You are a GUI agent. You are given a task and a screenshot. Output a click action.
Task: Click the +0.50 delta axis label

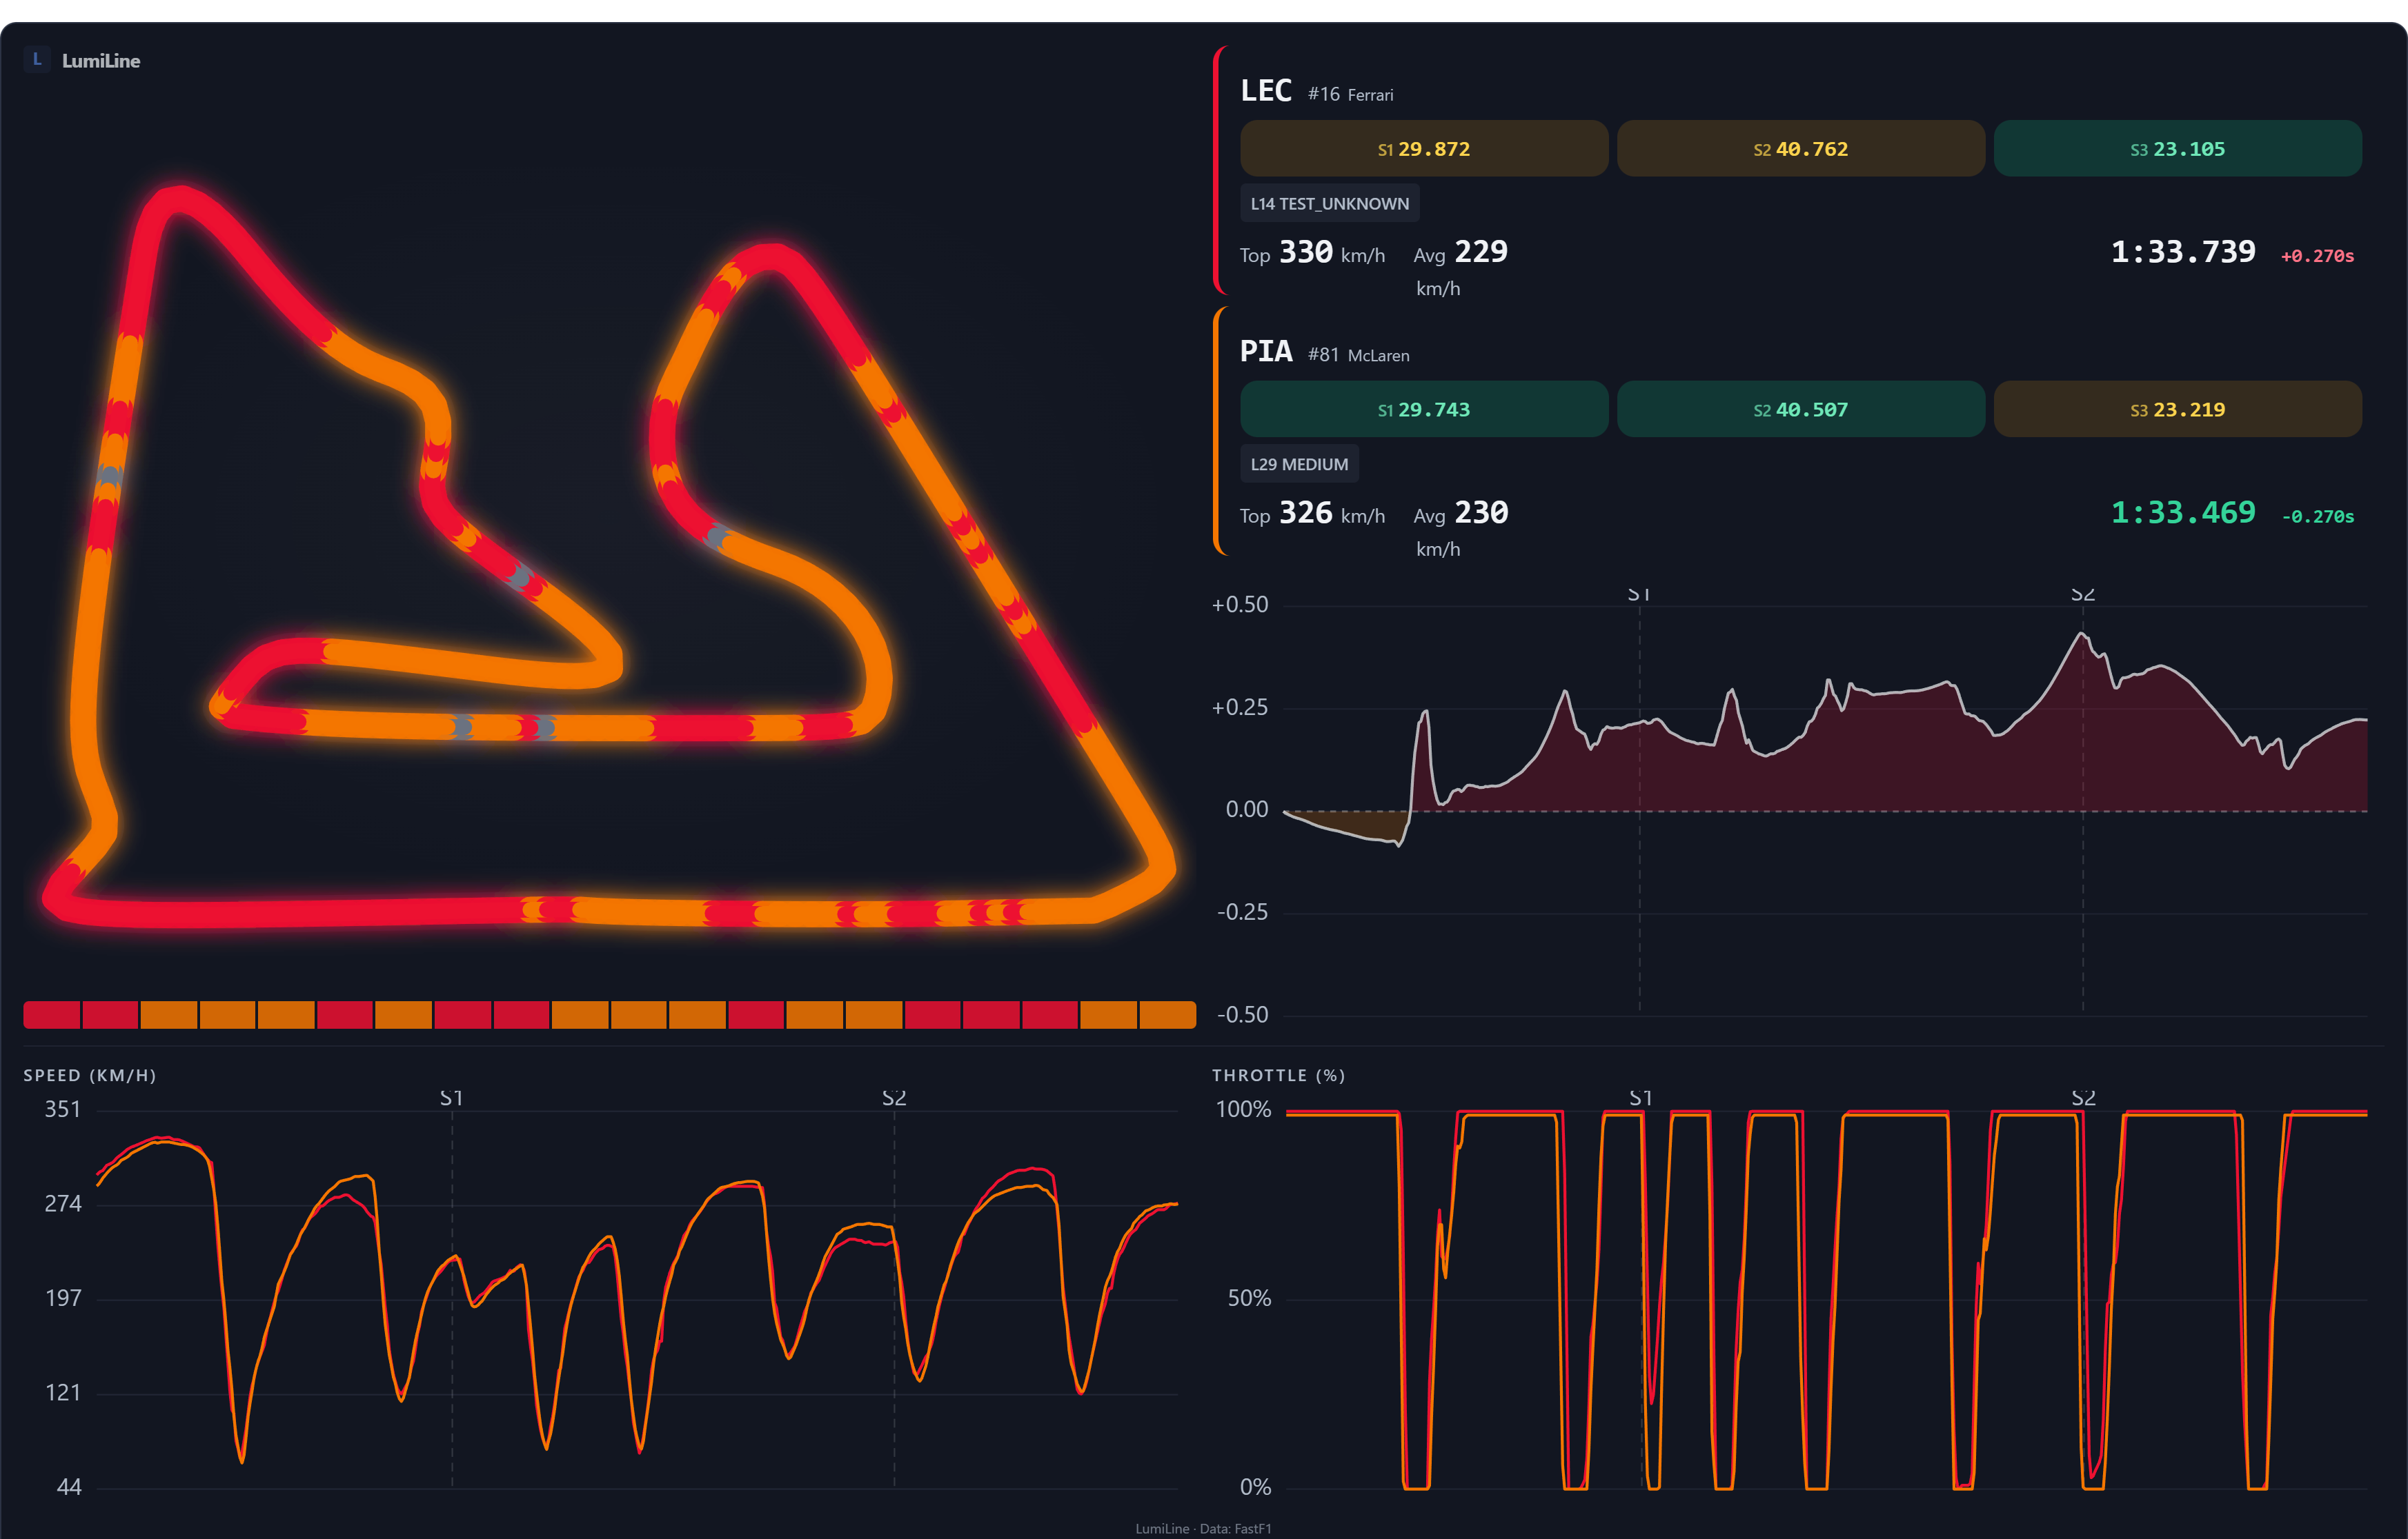[x=1240, y=605]
